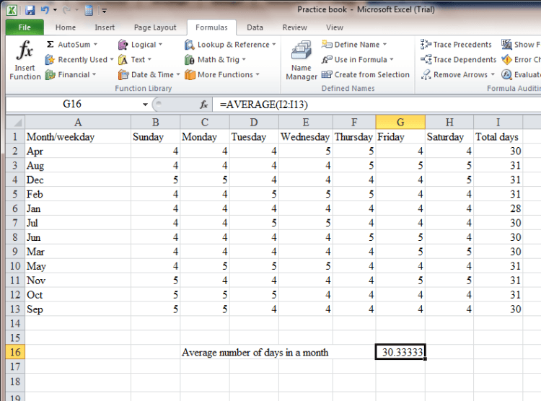
Task: Click the Show Formulas icon
Action: coord(506,45)
